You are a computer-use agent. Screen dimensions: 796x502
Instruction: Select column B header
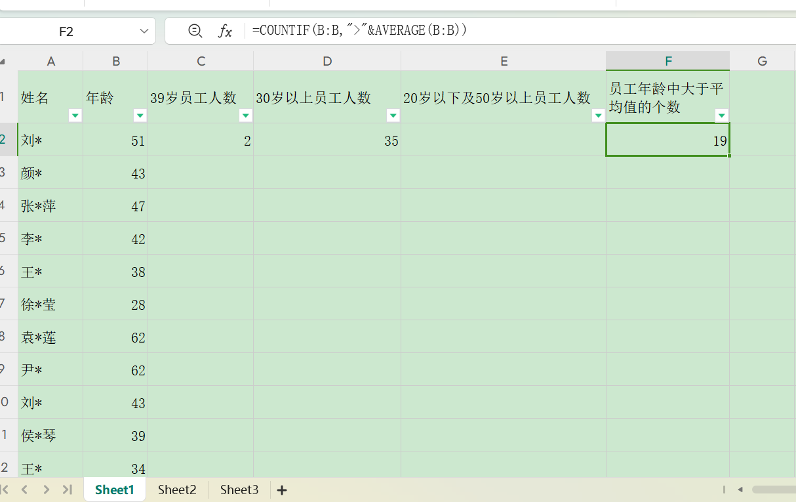(116, 61)
